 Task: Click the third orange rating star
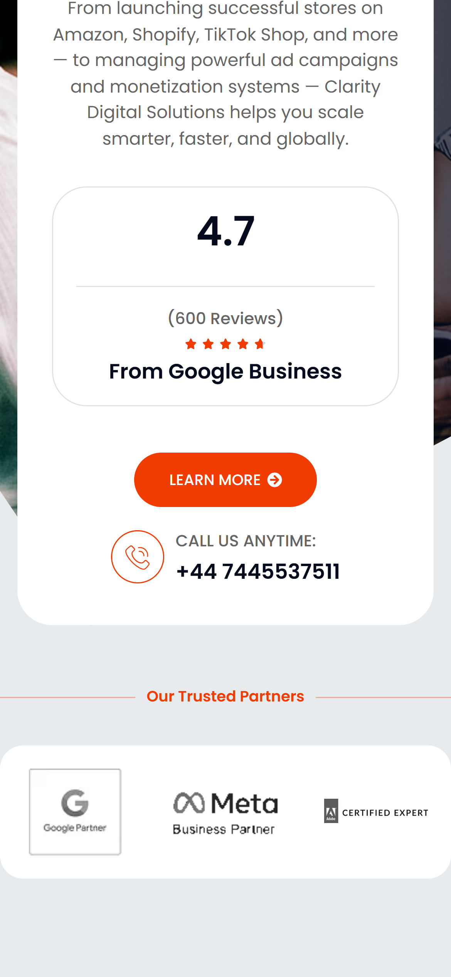[225, 344]
